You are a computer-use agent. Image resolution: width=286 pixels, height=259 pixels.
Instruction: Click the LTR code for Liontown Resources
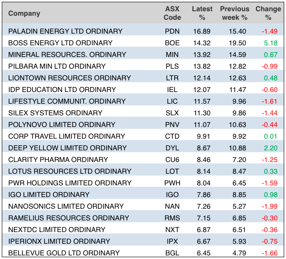coord(172,78)
